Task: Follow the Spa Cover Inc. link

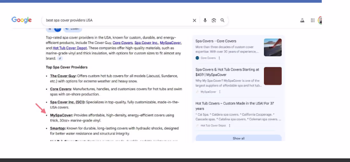Action: [146, 43]
